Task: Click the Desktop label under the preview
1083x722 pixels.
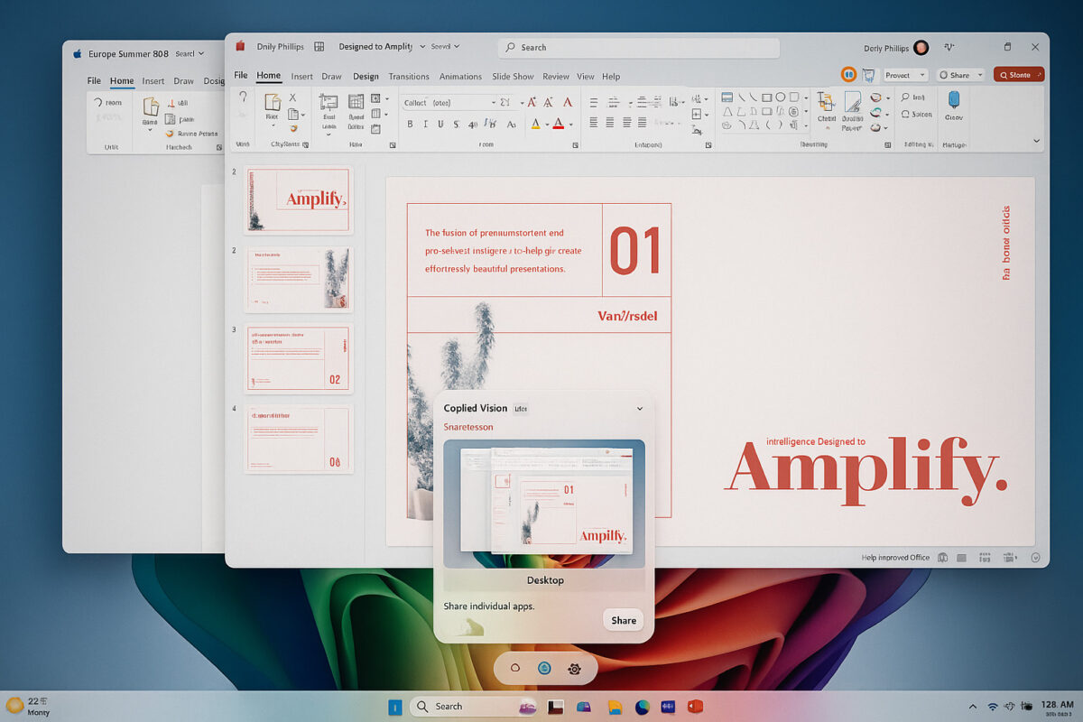Action: click(x=545, y=580)
